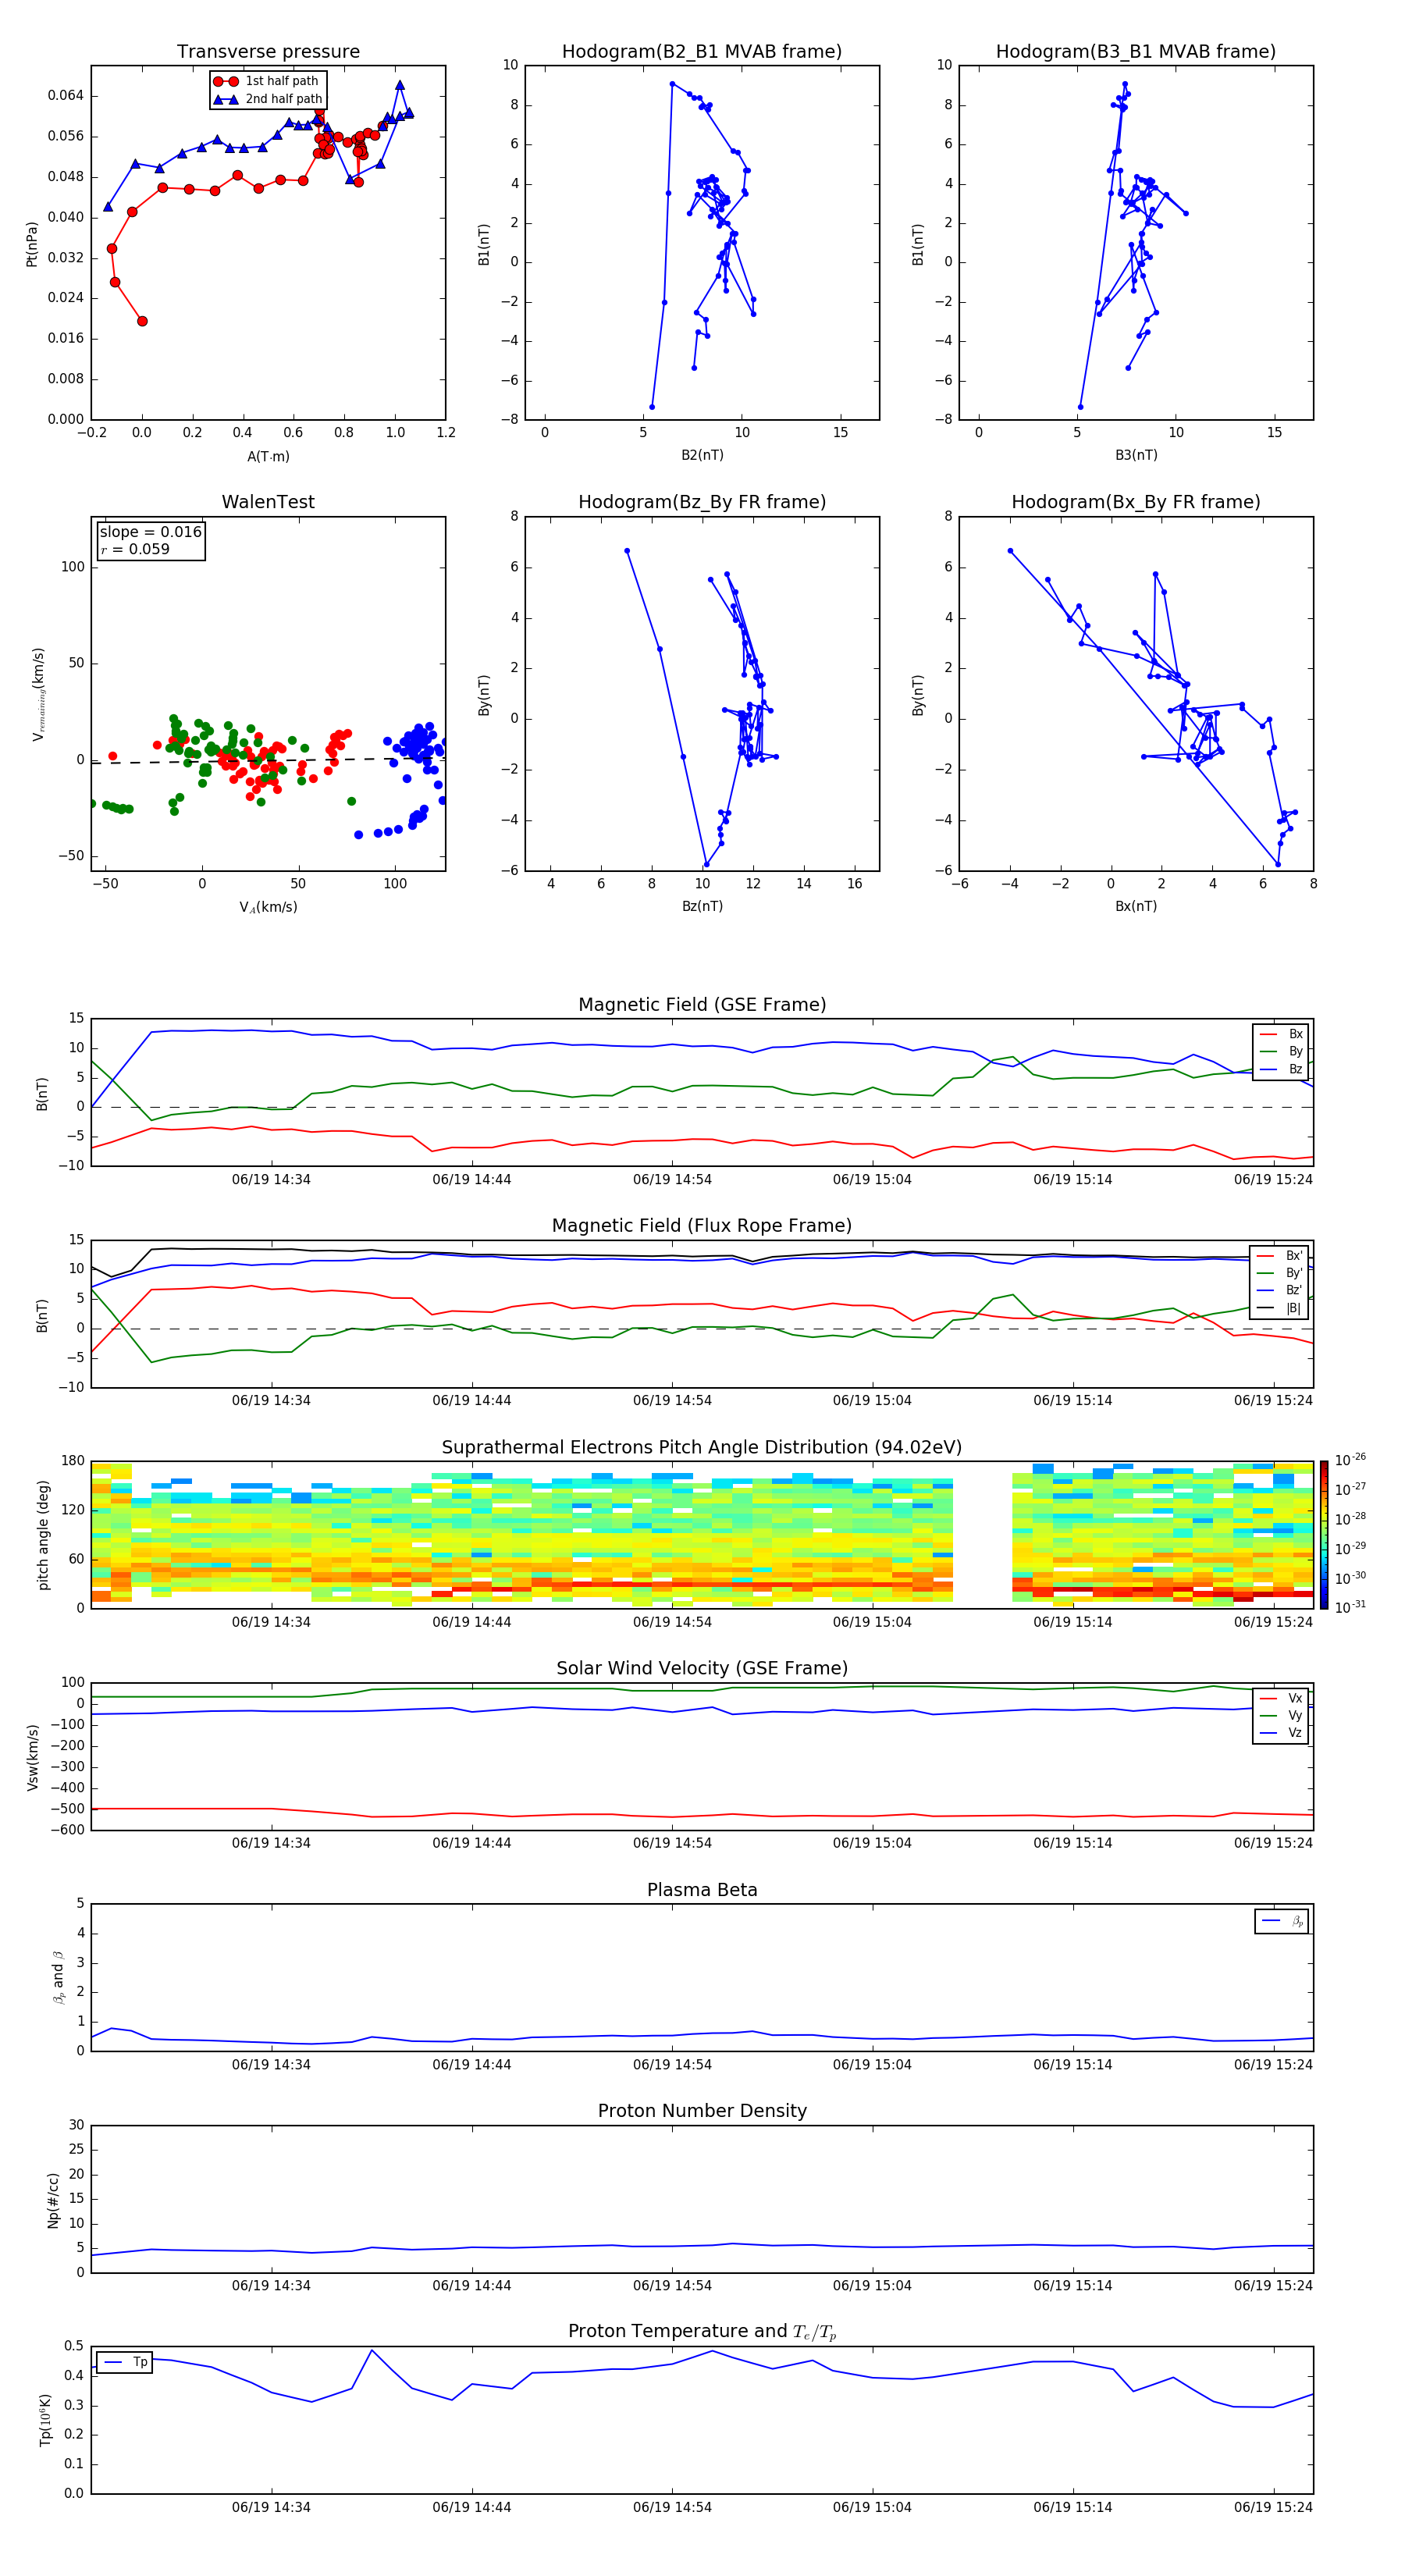Image resolution: width=1405 pixels, height=2576 pixels.
Task: Click the 'B2(nT)' axis label
Action: [702, 455]
